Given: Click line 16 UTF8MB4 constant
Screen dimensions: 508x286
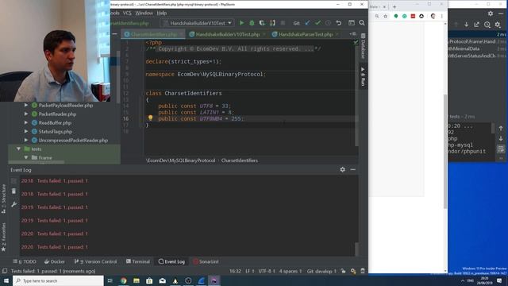Looking at the screenshot, I should click(211, 118).
